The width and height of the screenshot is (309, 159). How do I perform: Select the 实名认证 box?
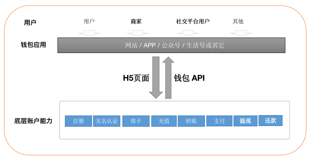[x=107, y=121]
